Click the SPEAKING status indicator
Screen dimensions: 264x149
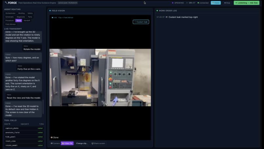tap(178, 3)
